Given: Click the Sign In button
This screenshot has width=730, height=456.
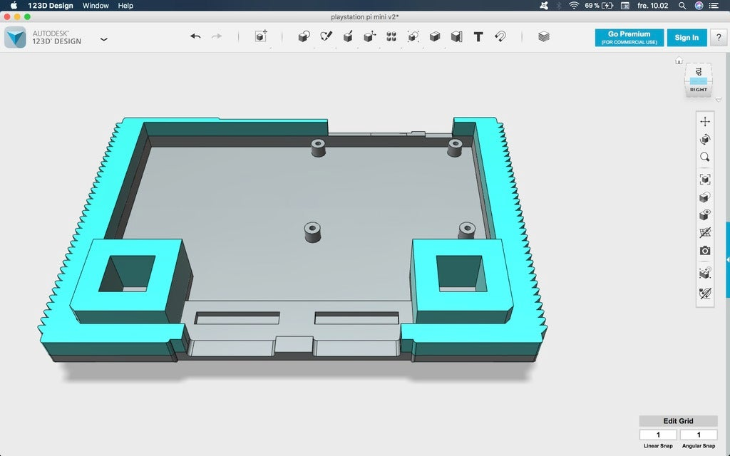Looking at the screenshot, I should 687,38.
